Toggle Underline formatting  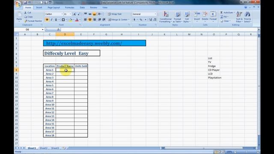56,20
